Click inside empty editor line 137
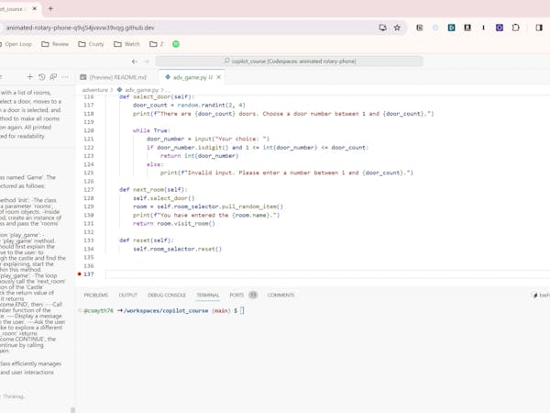Image resolution: width=550 pixels, height=413 pixels. coord(326,273)
